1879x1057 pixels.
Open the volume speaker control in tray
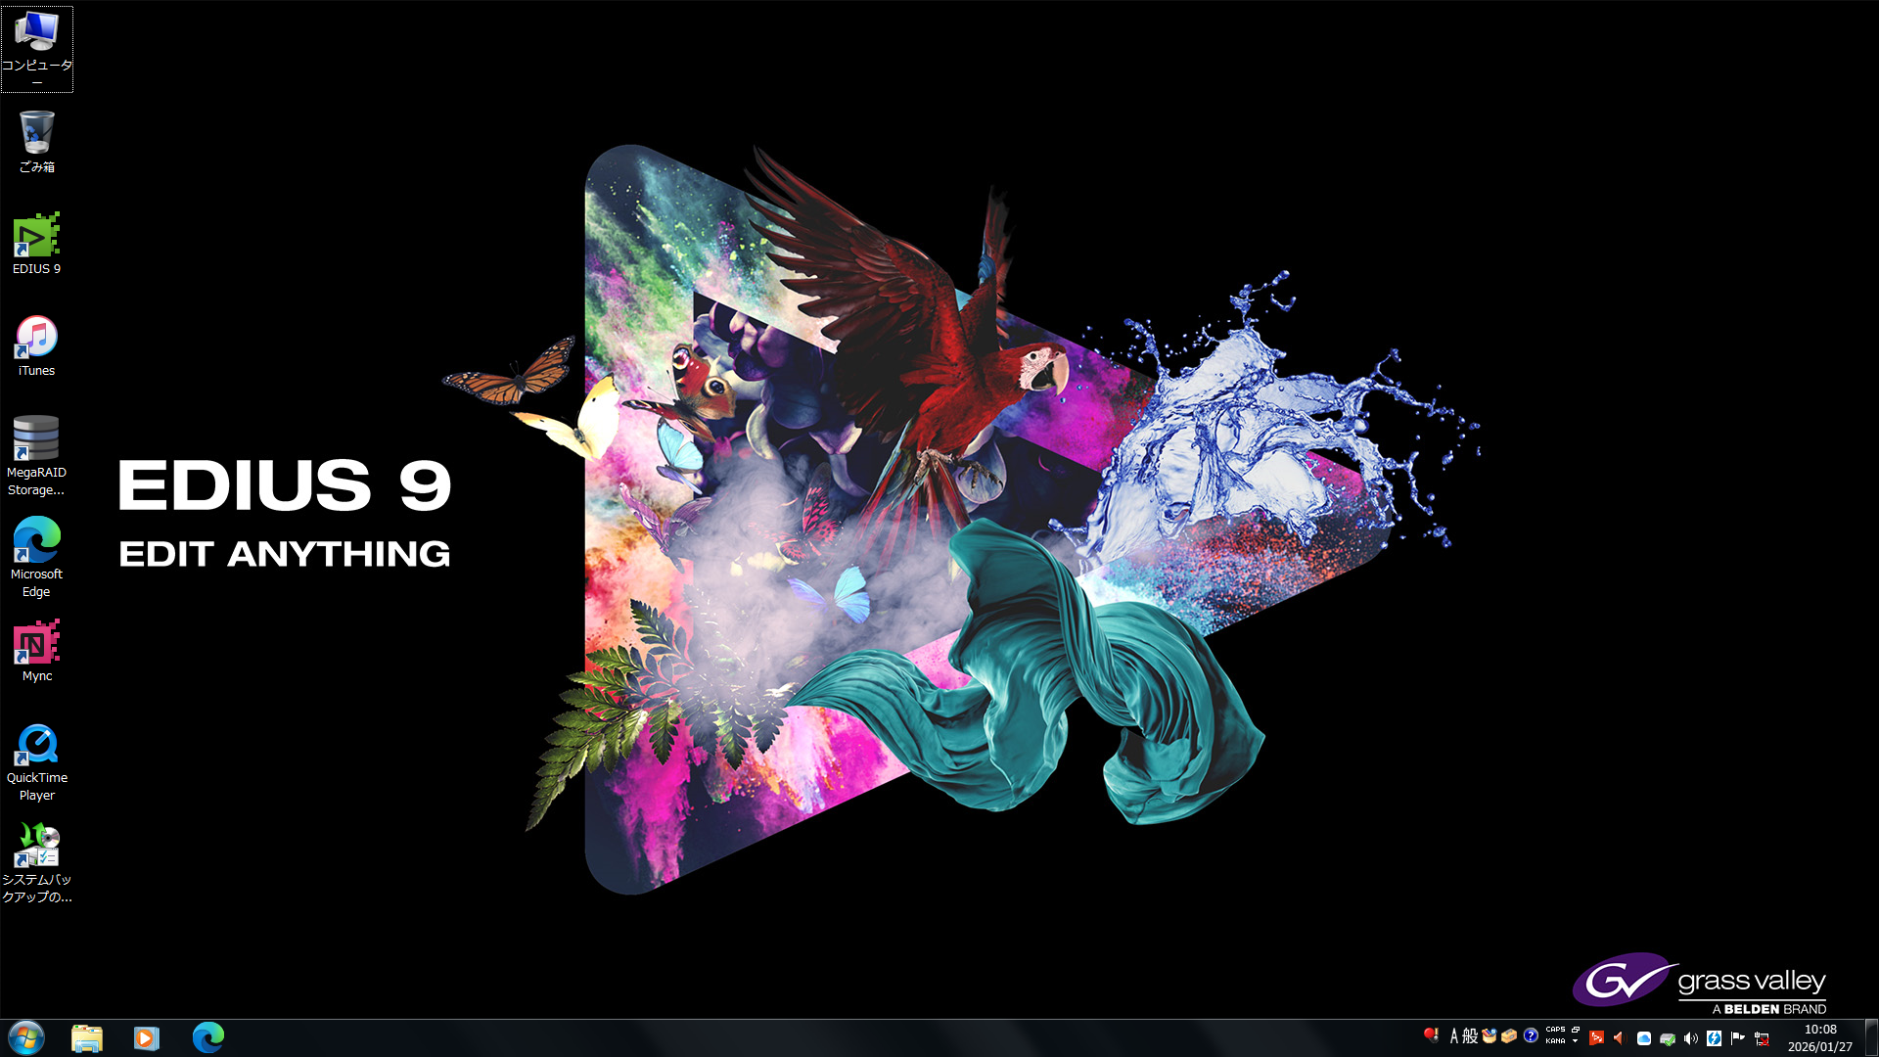1691,1038
